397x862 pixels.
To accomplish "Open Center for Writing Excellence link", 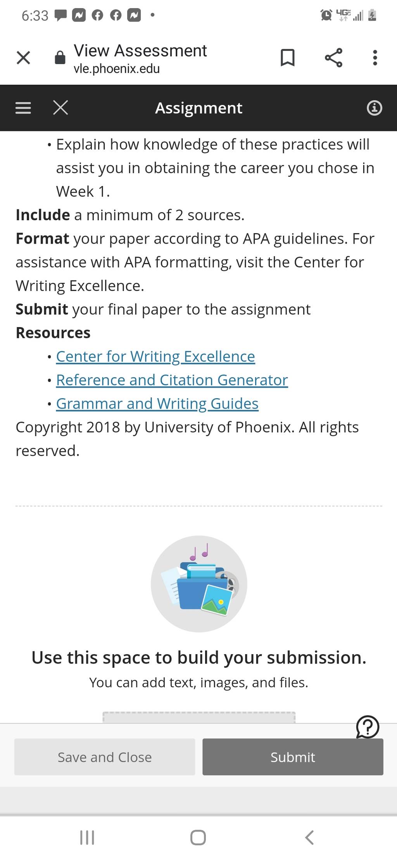I will pyautogui.click(x=155, y=356).
